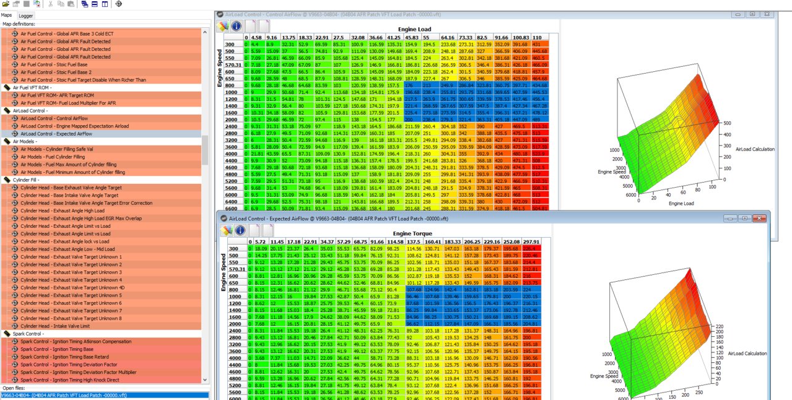This screenshot has height=400, width=792.
Task: Click the crosshair target toolbar icon
Action: coord(118,4)
